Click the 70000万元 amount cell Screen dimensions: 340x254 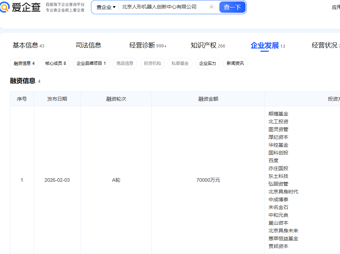click(208, 180)
